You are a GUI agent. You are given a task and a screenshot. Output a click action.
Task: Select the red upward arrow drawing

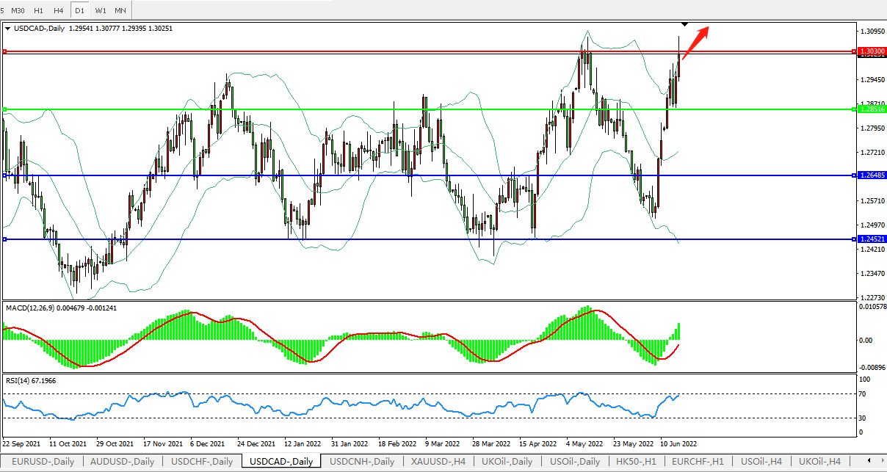(695, 43)
